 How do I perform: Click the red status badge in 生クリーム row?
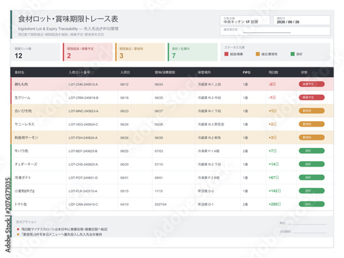pyautogui.click(x=312, y=98)
